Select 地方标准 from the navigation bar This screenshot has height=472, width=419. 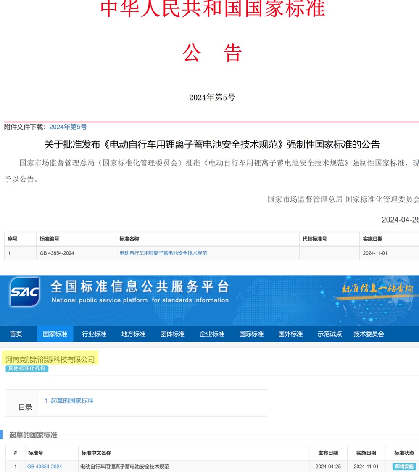pyautogui.click(x=132, y=333)
